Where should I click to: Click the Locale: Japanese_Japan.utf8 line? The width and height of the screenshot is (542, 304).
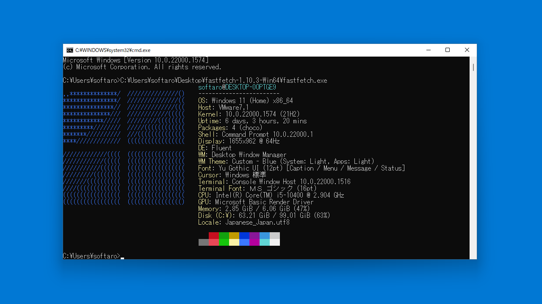click(244, 223)
